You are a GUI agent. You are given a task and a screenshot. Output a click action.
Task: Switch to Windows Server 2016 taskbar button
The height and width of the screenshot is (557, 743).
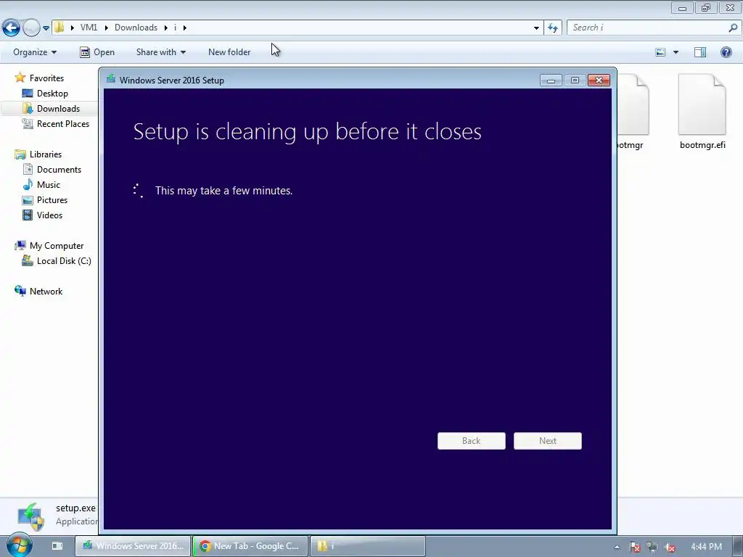(134, 546)
